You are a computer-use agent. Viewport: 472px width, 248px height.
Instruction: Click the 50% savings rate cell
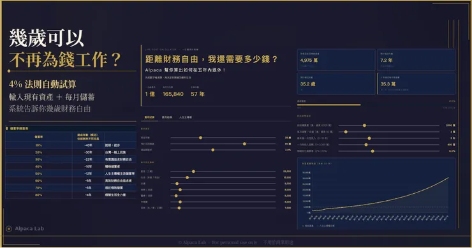(38, 173)
